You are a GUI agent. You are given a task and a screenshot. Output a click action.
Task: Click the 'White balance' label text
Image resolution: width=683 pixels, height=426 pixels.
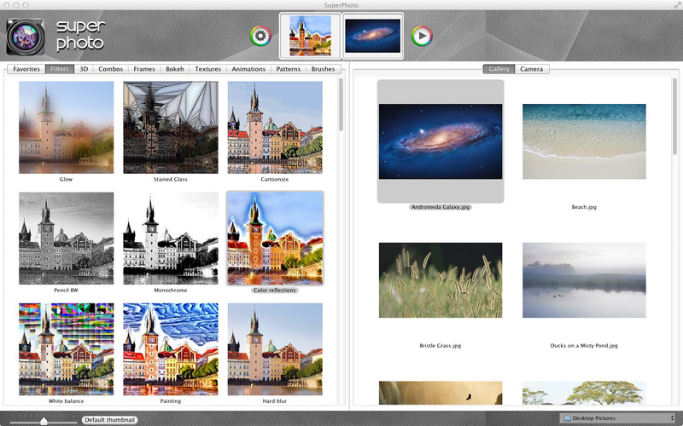(x=67, y=400)
